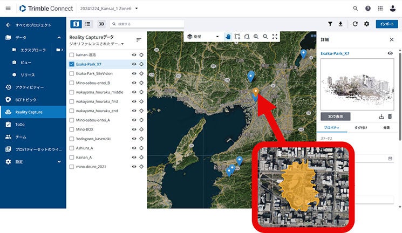Click the zoom in magnifier on map toolbar
Viewport: 402px width, 233px height.
[256, 37]
